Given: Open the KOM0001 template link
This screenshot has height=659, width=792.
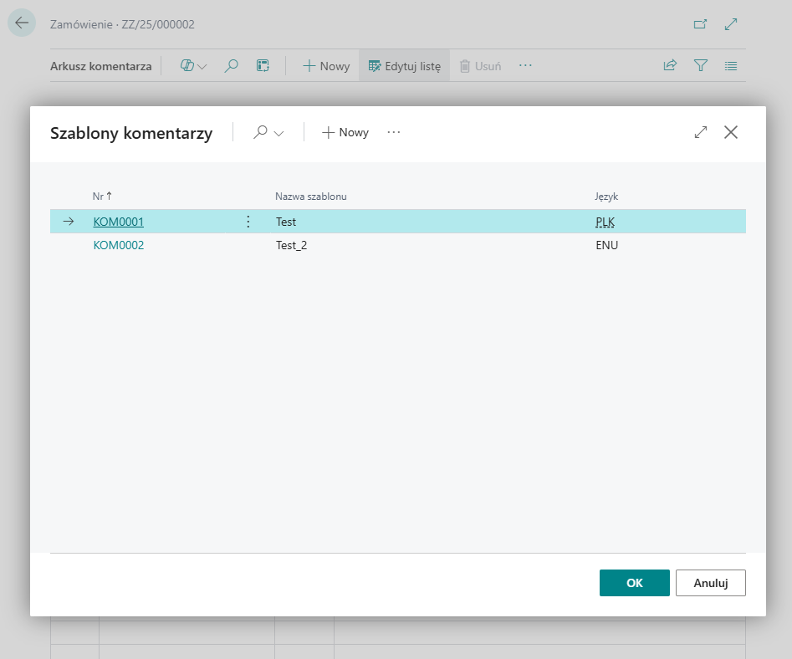Looking at the screenshot, I should coord(118,222).
